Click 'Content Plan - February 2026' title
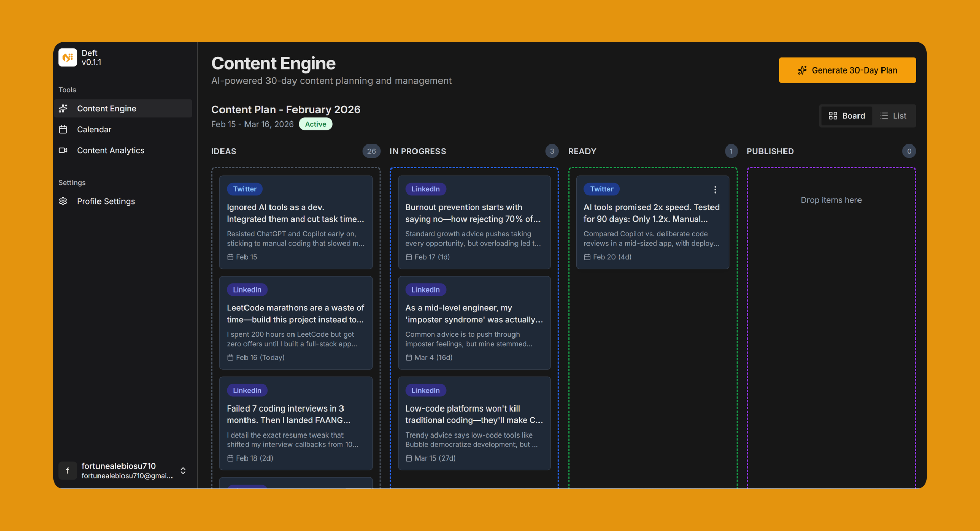Viewport: 980px width, 531px height. coord(286,110)
